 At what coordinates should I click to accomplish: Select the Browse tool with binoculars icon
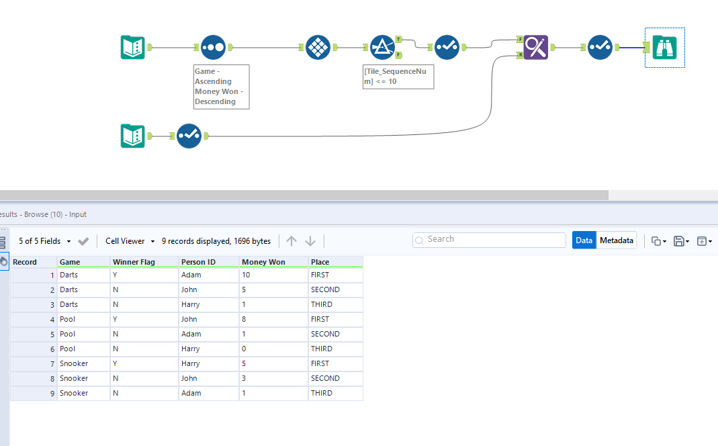click(664, 47)
